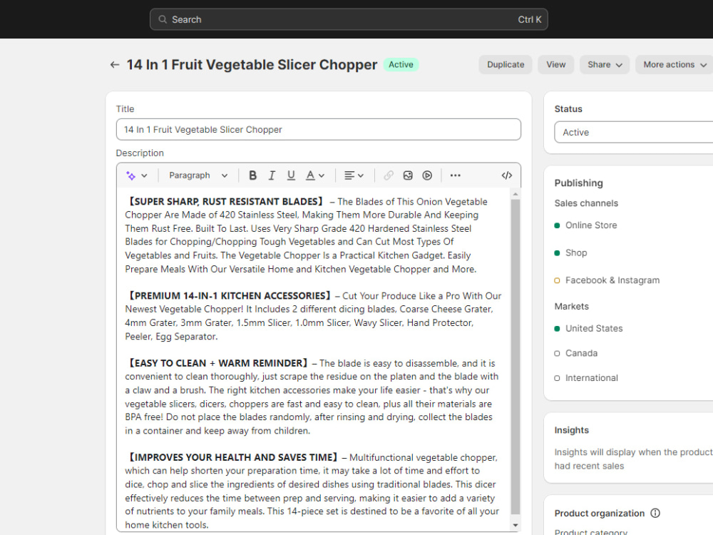Click the Product organization info icon
Image resolution: width=713 pixels, height=535 pixels.
click(655, 513)
